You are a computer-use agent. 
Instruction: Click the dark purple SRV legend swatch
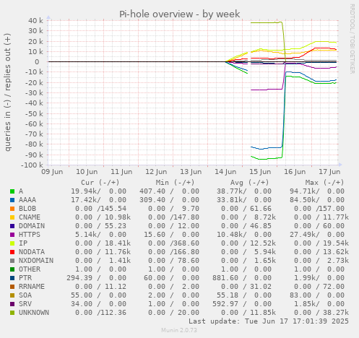click(12, 304)
